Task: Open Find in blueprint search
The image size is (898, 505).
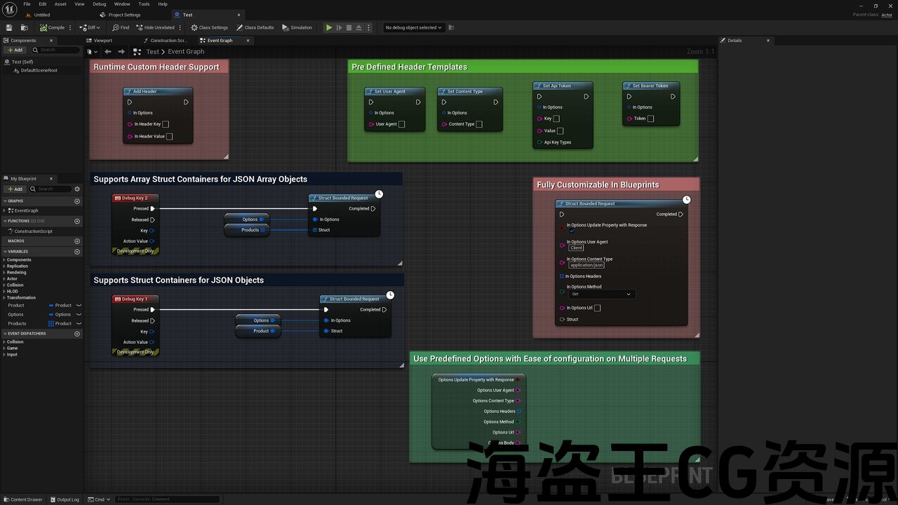Action: (x=121, y=27)
